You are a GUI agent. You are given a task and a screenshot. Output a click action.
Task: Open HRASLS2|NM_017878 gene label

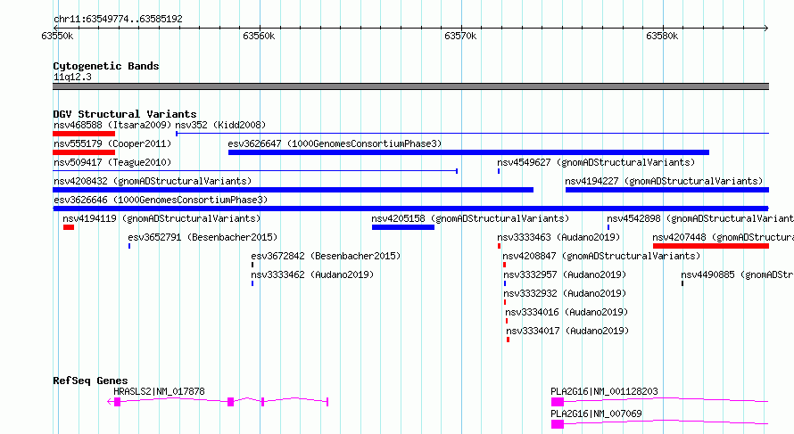coord(159,391)
